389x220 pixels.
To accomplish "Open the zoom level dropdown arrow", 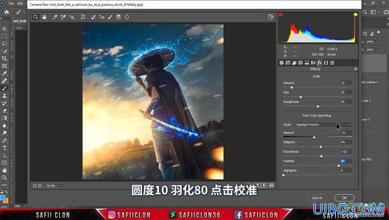I will tap(61, 186).
